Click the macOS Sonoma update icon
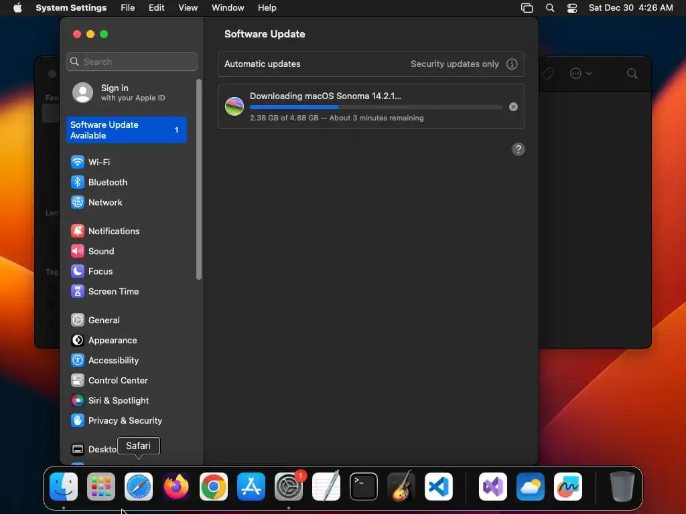686x514 pixels. [x=234, y=106]
